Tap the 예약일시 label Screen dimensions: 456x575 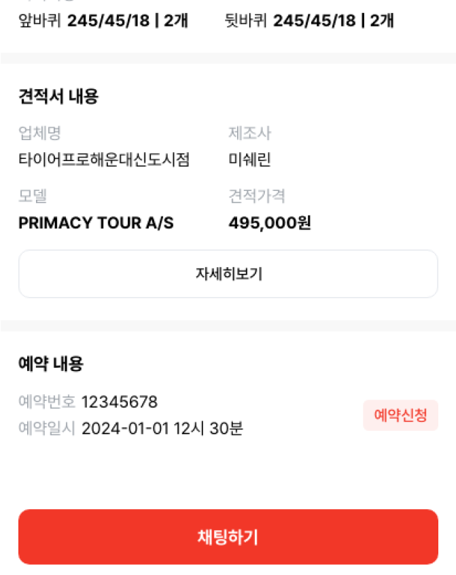coord(47,429)
